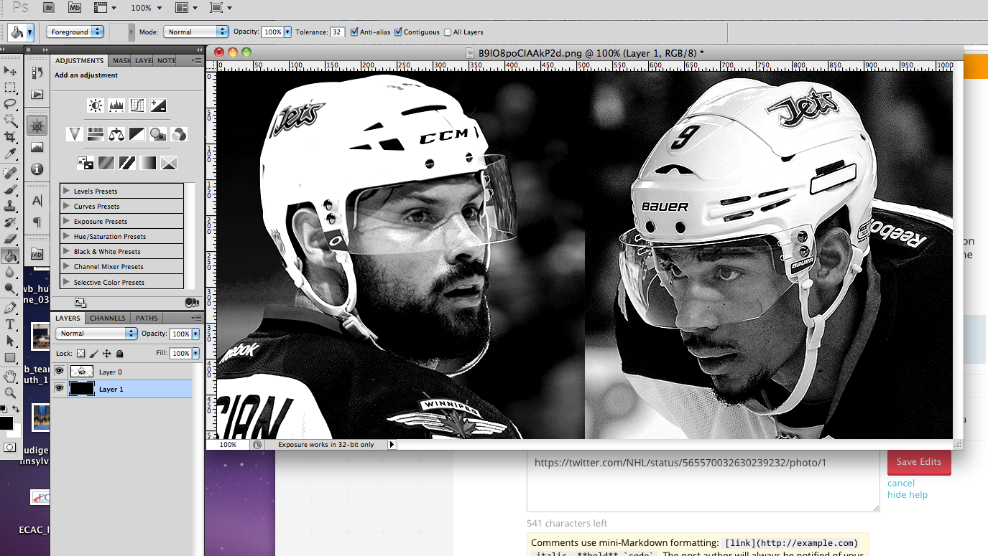Select the Zoom tool
This screenshot has width=988, height=556.
click(x=10, y=392)
